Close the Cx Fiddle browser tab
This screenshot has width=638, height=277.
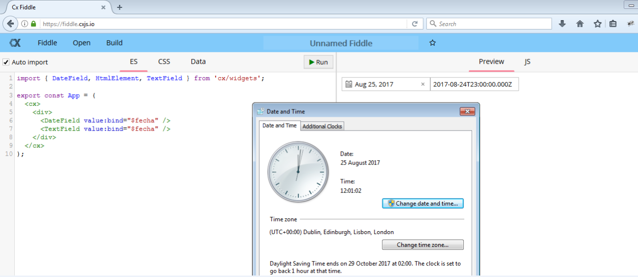(104, 7)
